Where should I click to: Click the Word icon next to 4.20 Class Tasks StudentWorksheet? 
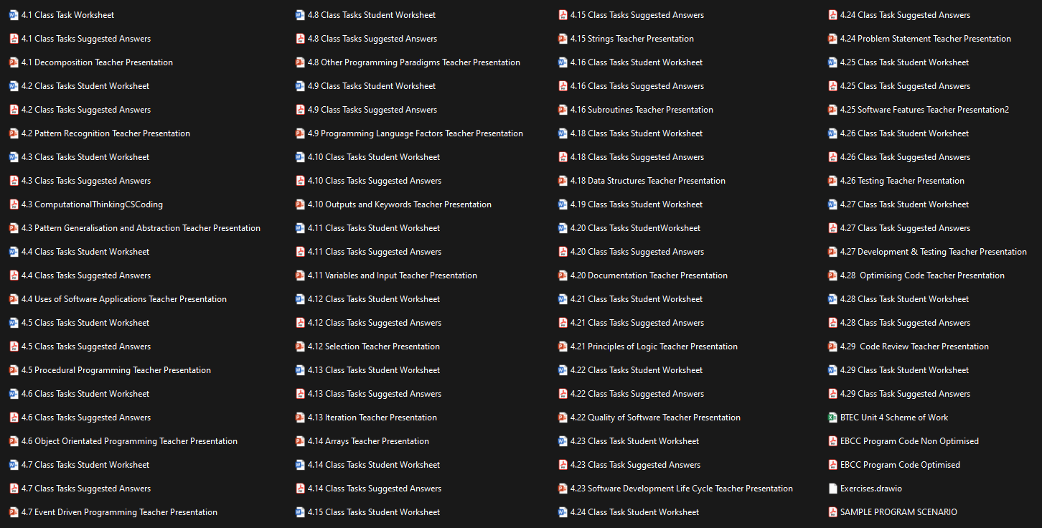click(x=563, y=227)
